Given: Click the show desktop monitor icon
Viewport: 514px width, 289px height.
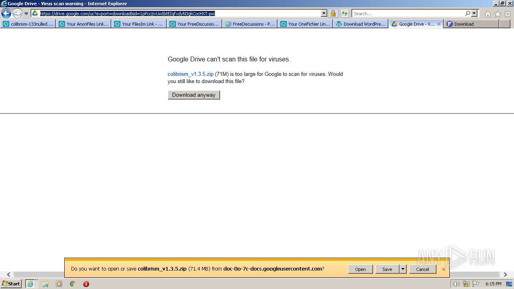Looking at the screenshot, I should (x=509, y=284).
